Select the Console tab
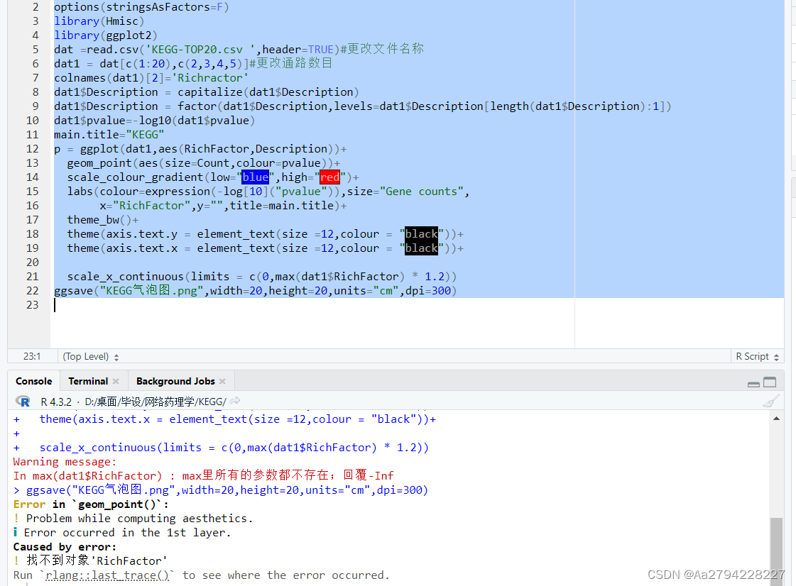This screenshot has height=586, width=796. pos(33,381)
